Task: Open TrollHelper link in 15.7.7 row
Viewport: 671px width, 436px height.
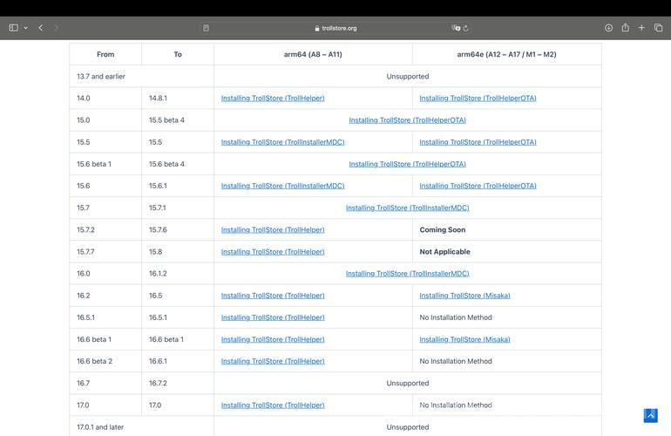Action: [273, 251]
